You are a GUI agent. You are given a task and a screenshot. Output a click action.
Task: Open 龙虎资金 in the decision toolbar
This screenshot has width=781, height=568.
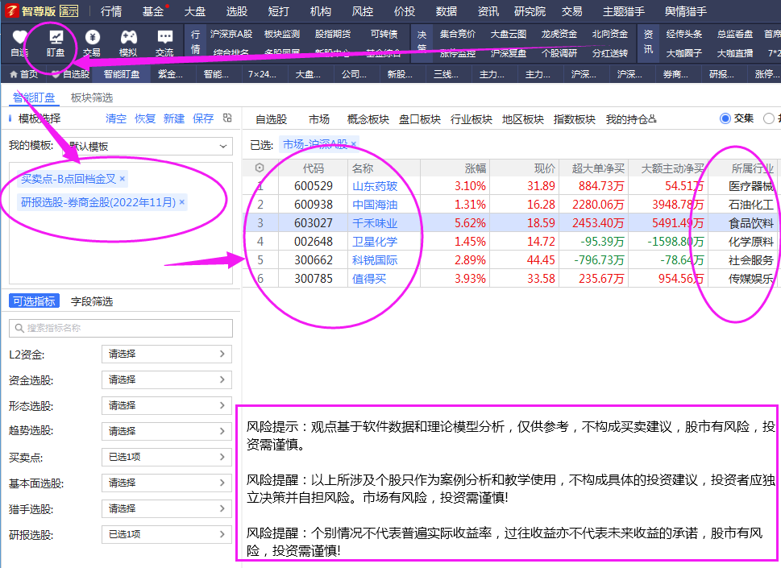click(x=559, y=34)
